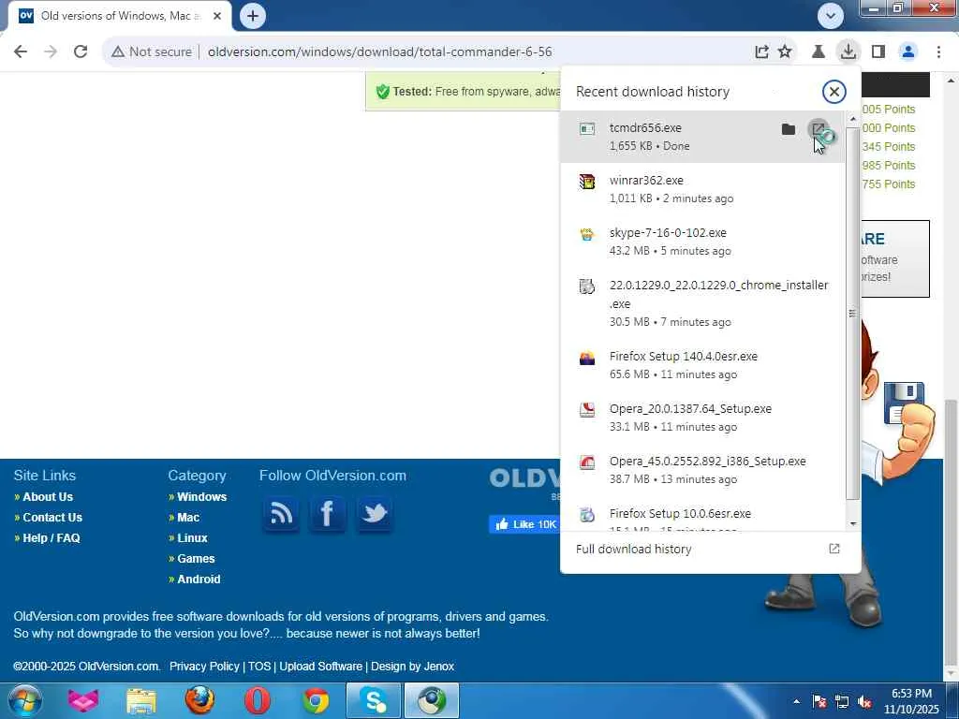
Task: Click the Facebook Like 10K button
Action: pos(524,524)
